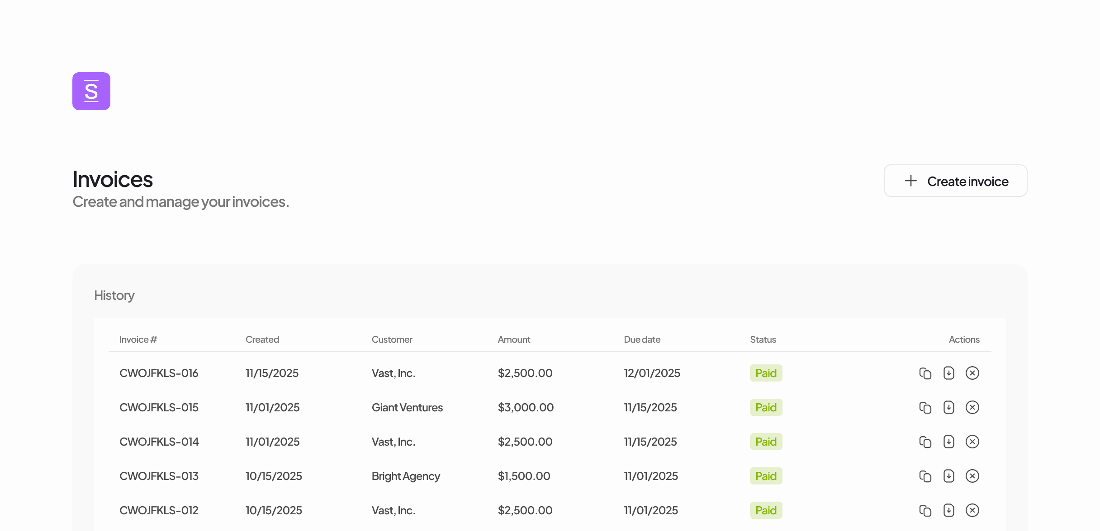Download invoice CWOJFKLS-015

point(948,408)
